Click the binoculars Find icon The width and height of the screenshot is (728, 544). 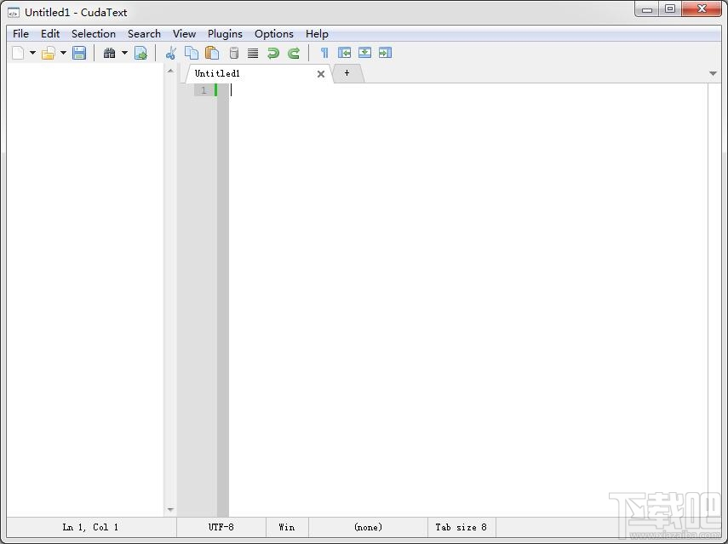110,53
